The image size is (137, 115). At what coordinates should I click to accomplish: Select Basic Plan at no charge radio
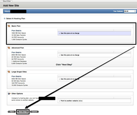point(59,33)
